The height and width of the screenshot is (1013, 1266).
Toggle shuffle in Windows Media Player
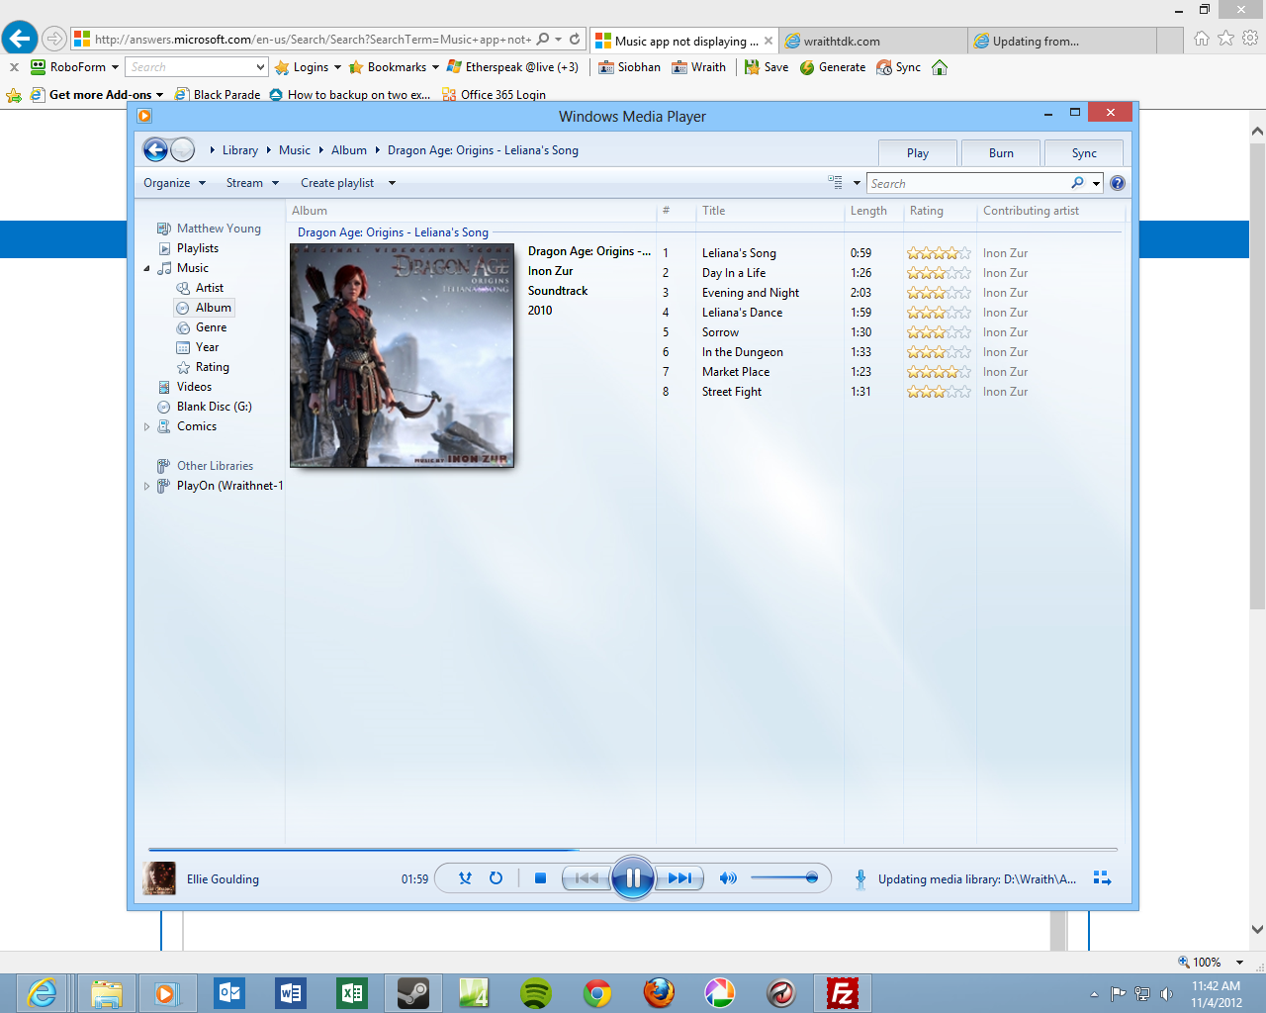465,878
